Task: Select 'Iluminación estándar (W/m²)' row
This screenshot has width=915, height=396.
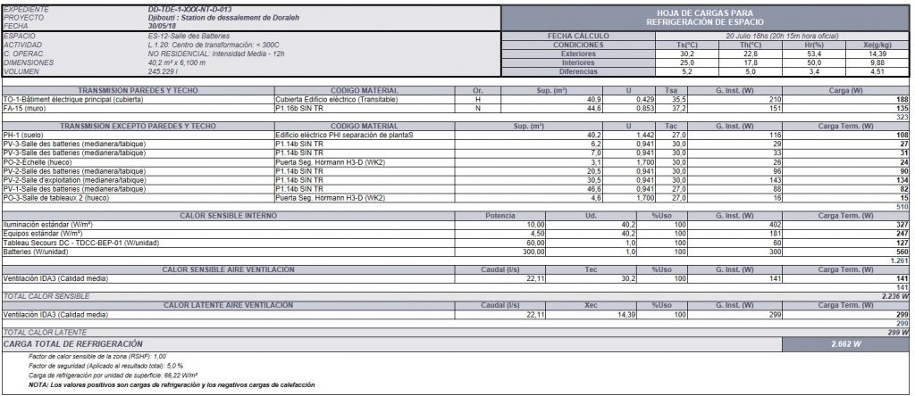Action: pos(48,224)
